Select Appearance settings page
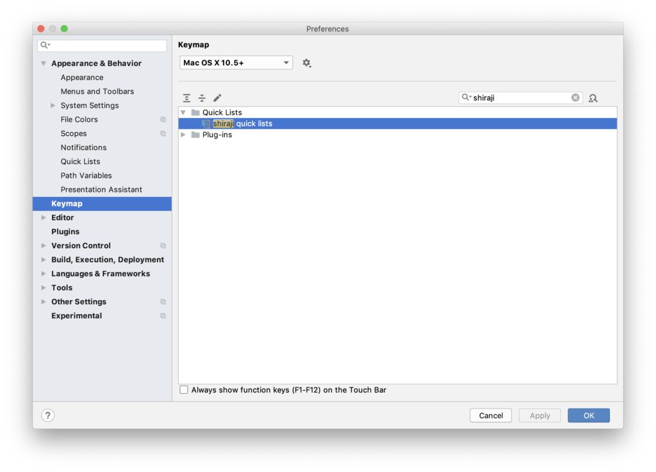 (82, 78)
